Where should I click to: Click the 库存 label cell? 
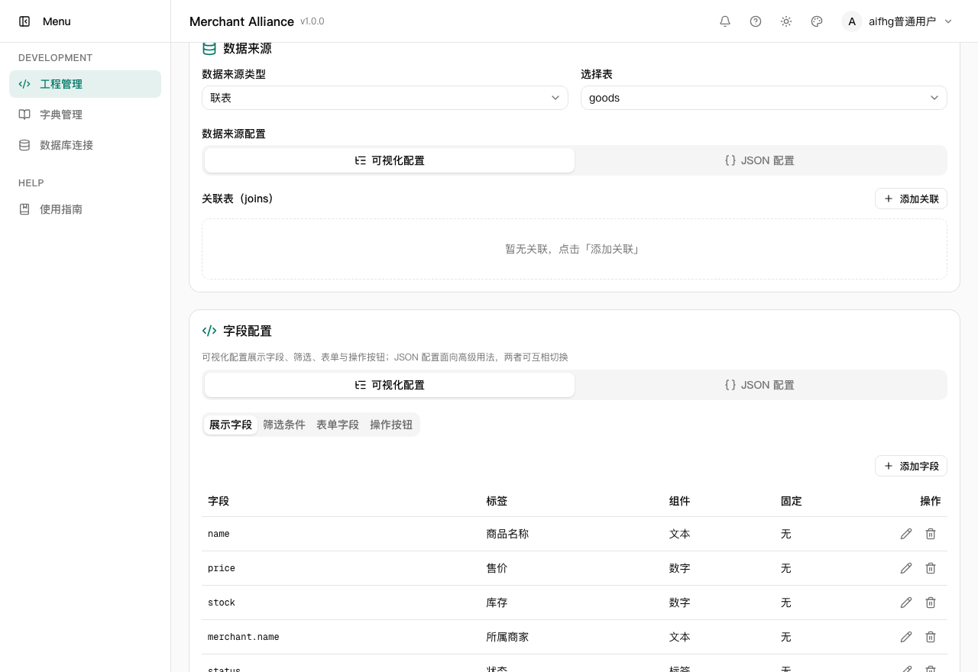click(497, 603)
